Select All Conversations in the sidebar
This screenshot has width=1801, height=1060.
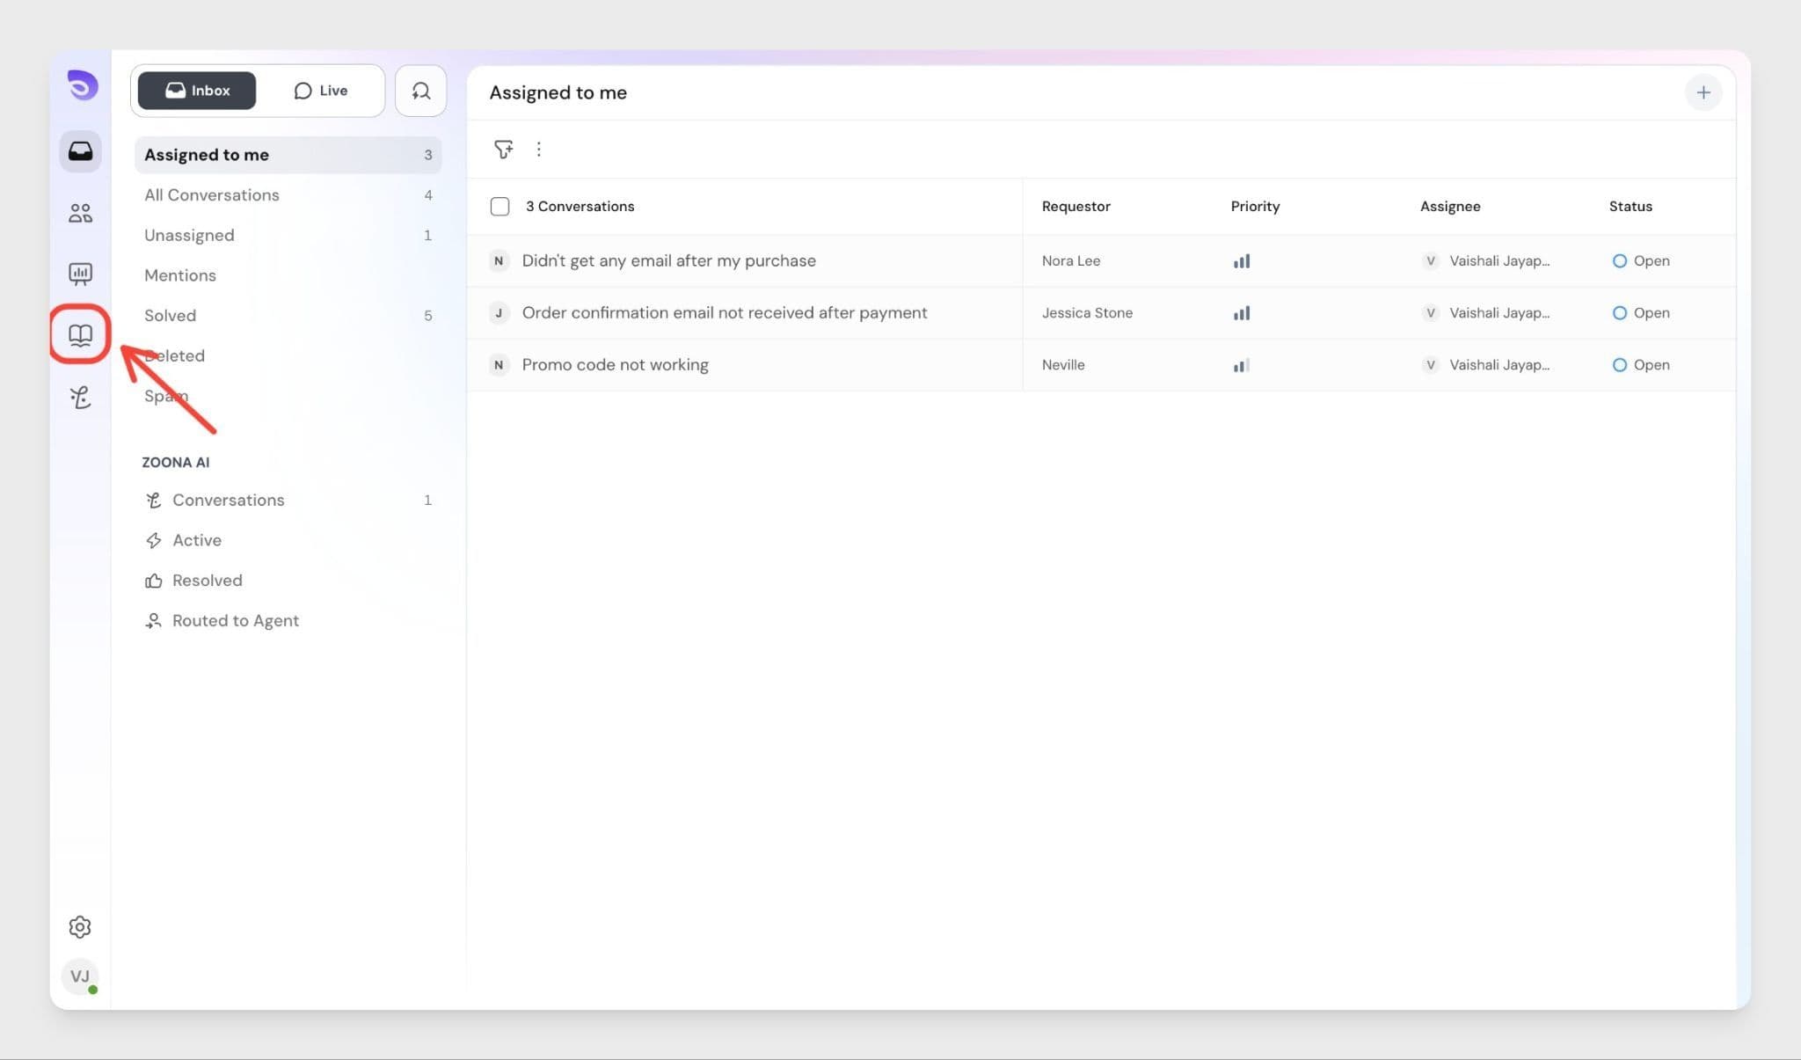[x=212, y=195]
